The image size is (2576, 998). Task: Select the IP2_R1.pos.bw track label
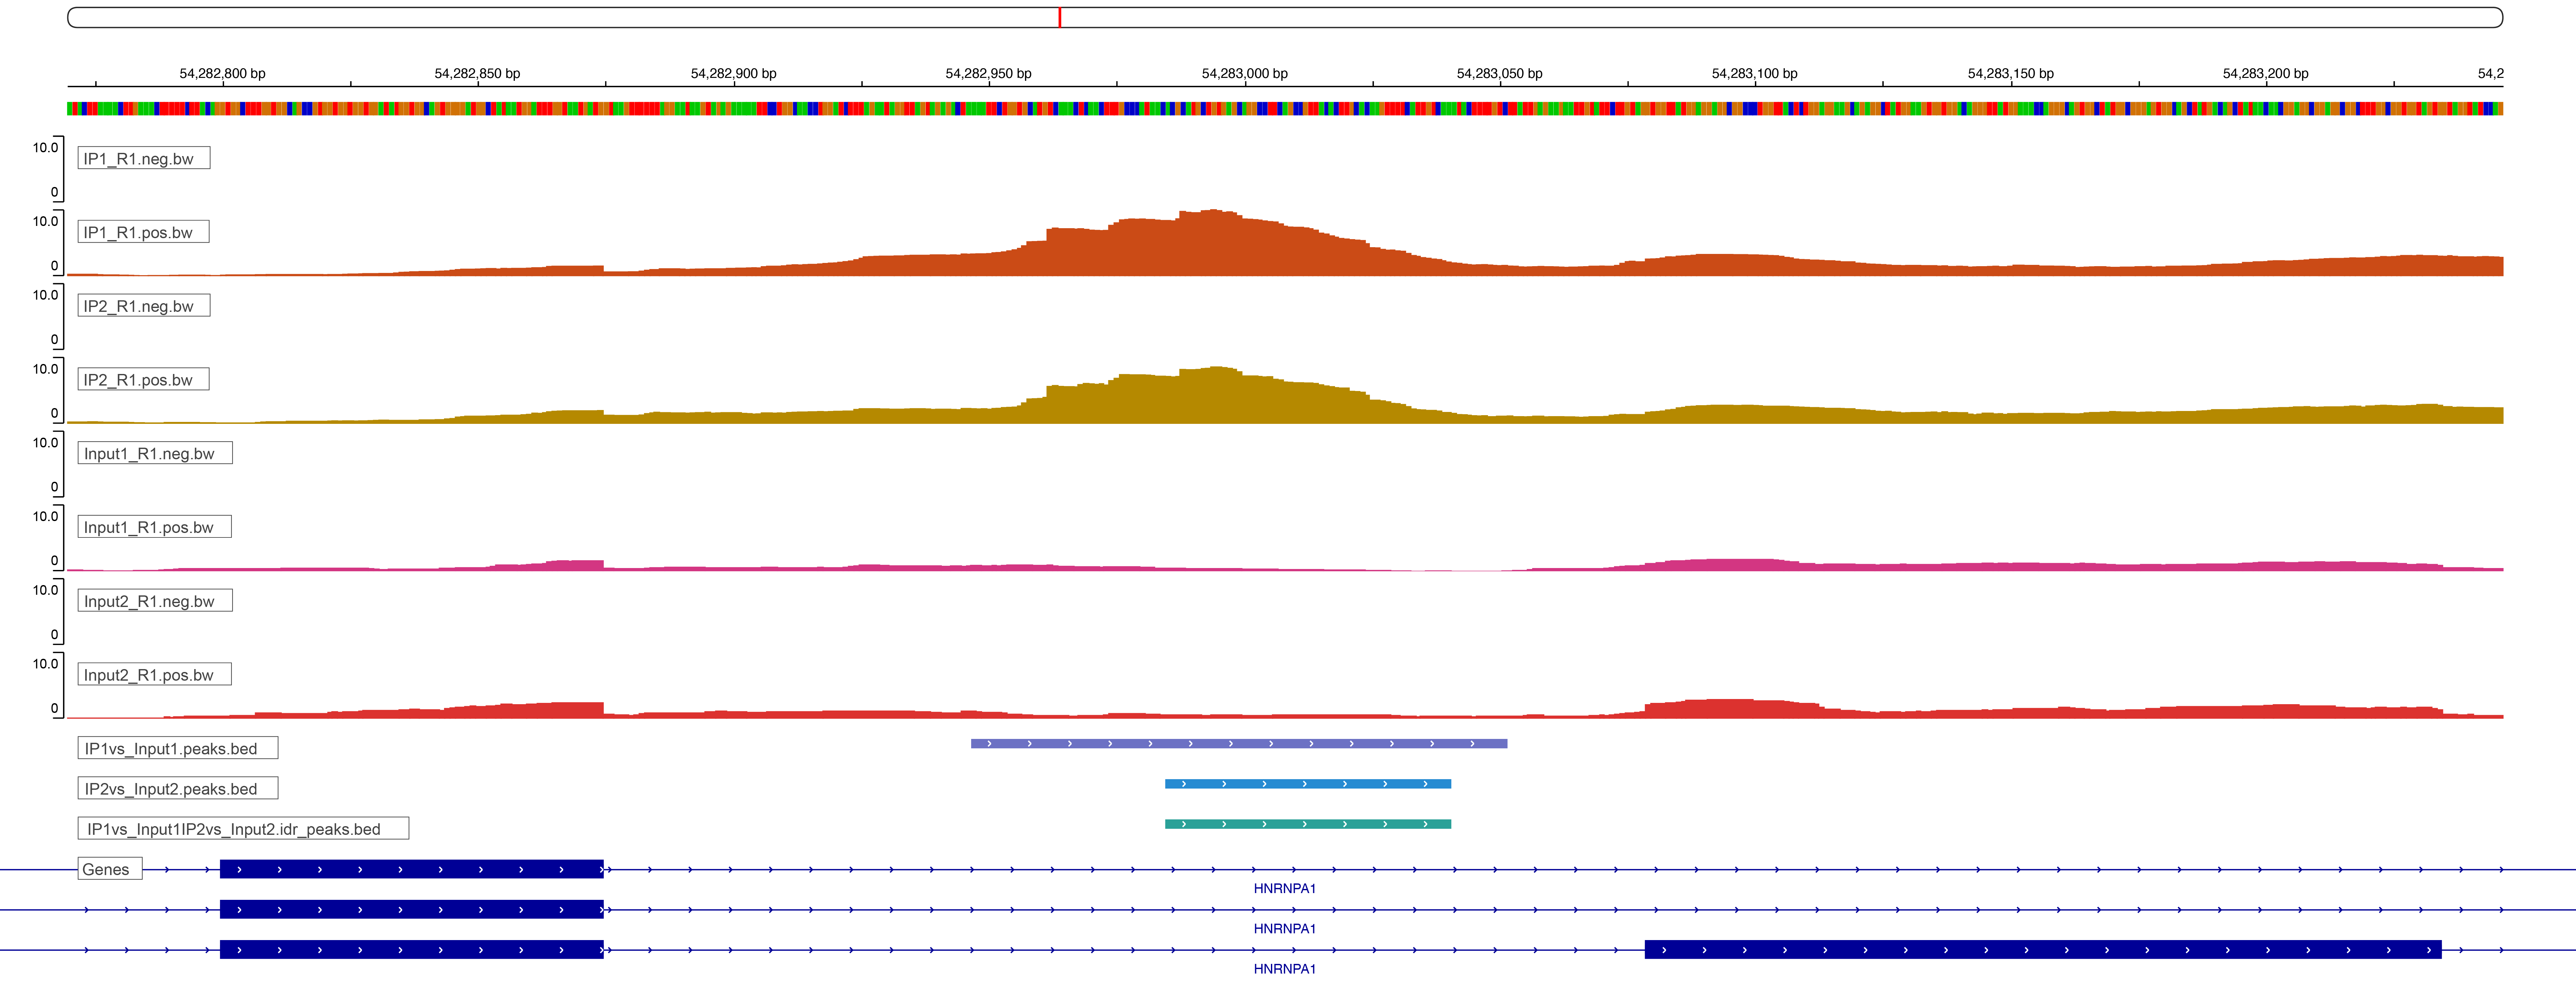pos(144,380)
